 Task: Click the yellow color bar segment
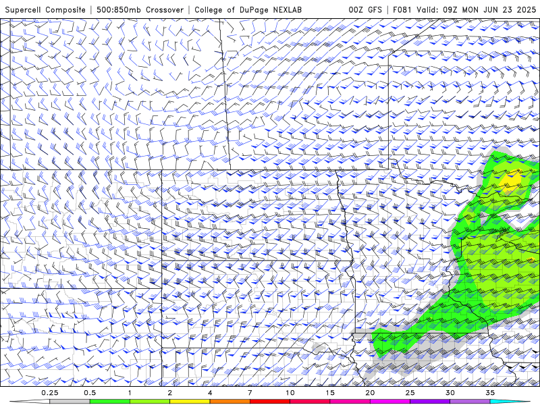[x=190, y=402]
